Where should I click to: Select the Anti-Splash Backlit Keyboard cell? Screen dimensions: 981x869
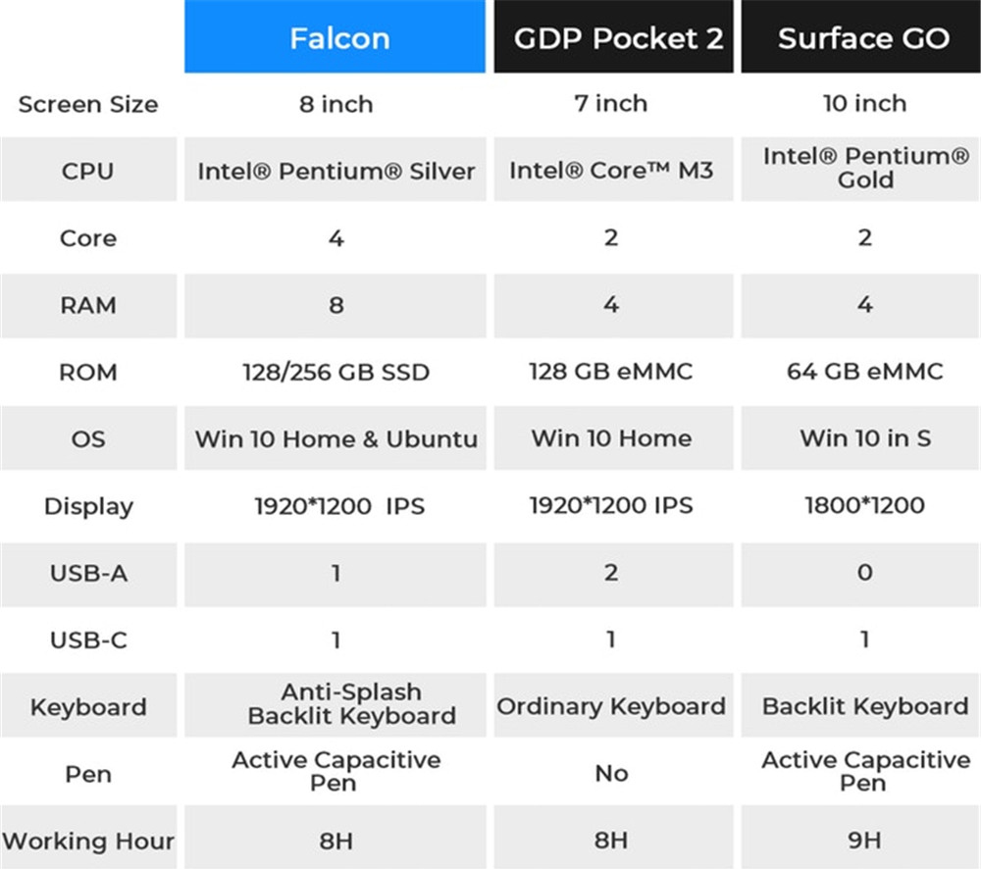351,704
